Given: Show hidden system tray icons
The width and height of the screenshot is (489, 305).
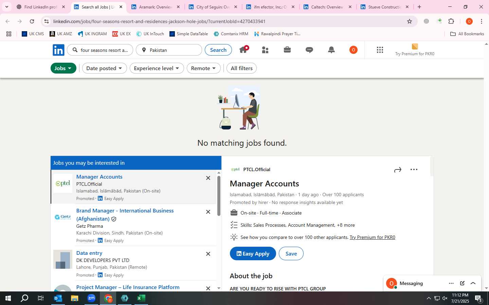Looking at the screenshot, I should 429,298.
